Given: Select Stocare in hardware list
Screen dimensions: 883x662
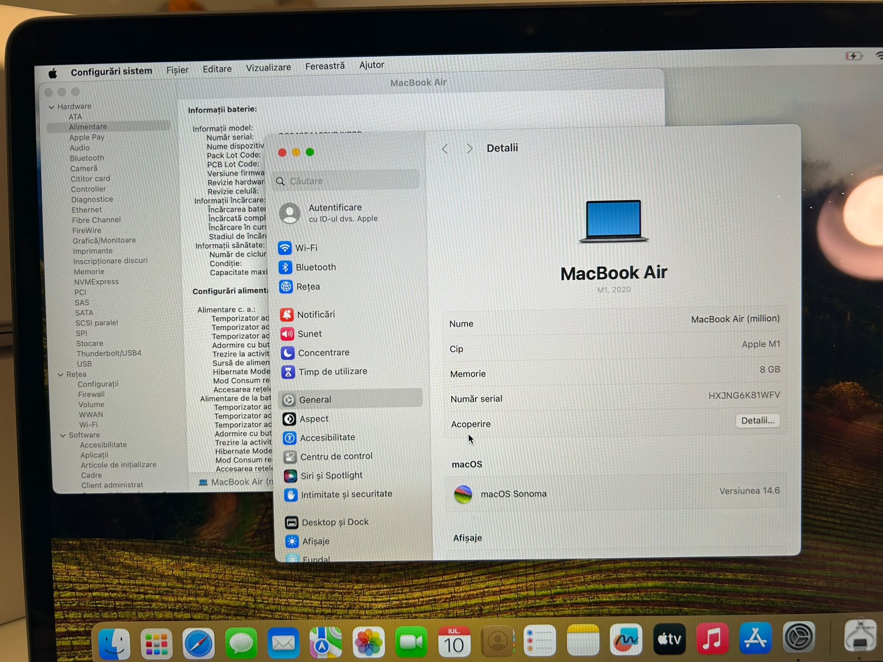Looking at the screenshot, I should coord(90,343).
